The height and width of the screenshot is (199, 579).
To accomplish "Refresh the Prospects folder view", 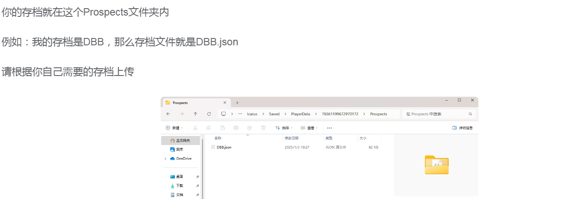I will pos(209,114).
